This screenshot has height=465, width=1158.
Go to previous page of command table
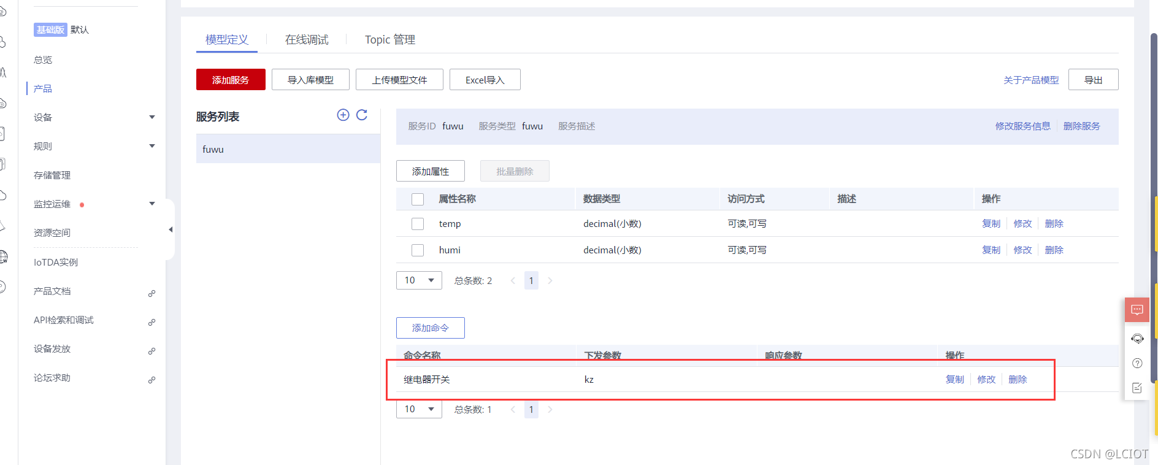point(513,409)
